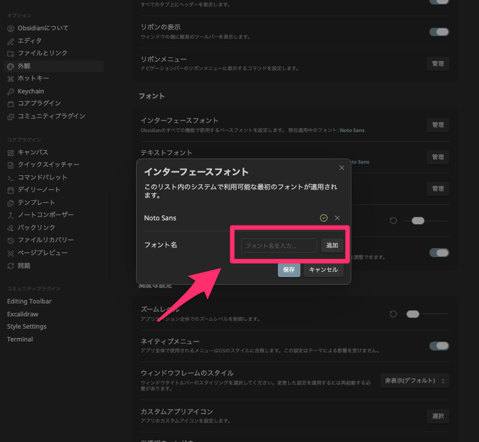The width and height of the screenshot is (479, 442).
Task: Open the ホットキー settings tab
Action: (x=54, y=79)
